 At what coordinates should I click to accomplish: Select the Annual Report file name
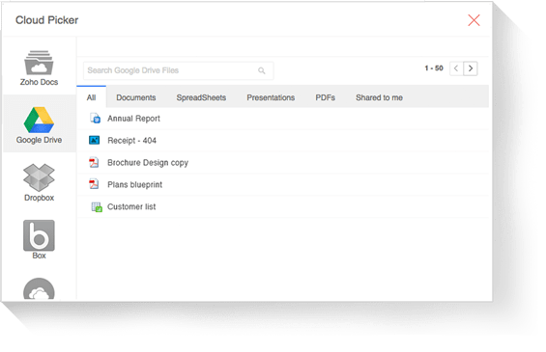click(x=133, y=119)
